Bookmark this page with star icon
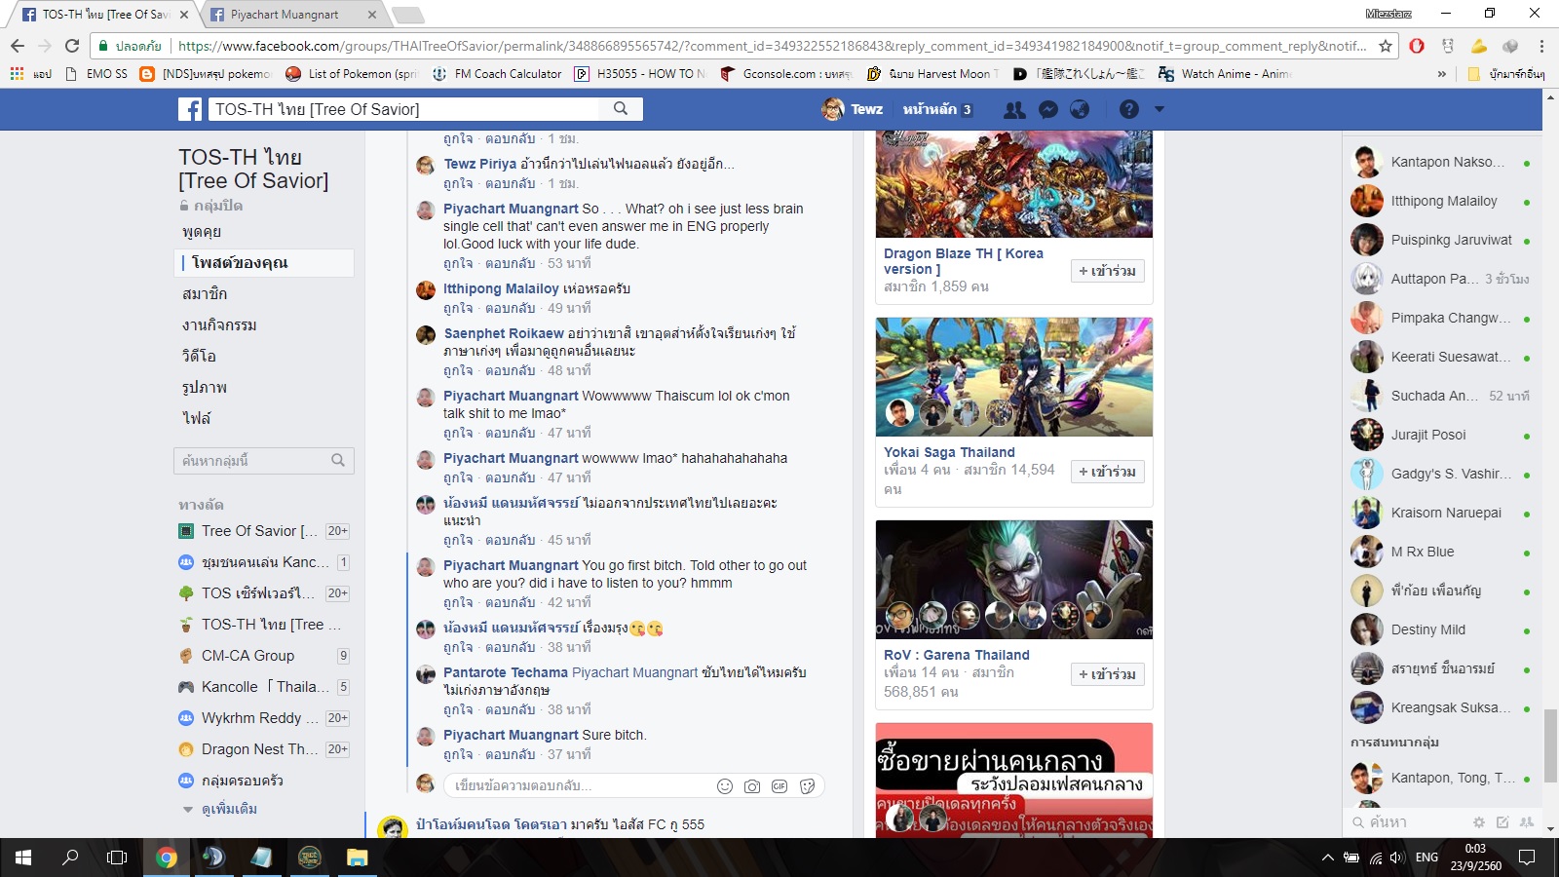Image resolution: width=1559 pixels, height=877 pixels. click(1386, 46)
